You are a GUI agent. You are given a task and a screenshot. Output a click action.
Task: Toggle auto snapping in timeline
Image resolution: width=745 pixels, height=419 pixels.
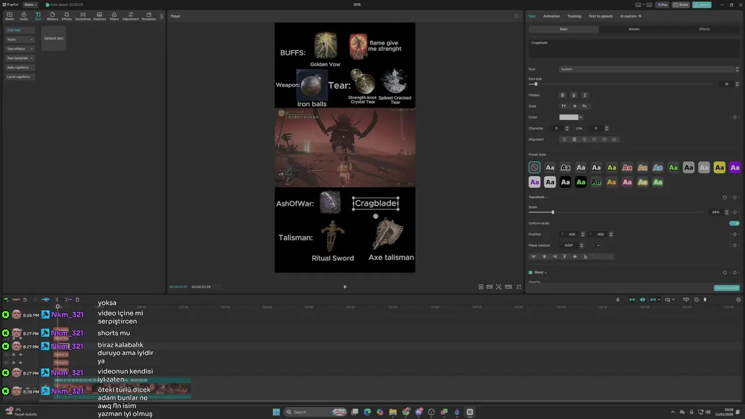click(x=643, y=300)
